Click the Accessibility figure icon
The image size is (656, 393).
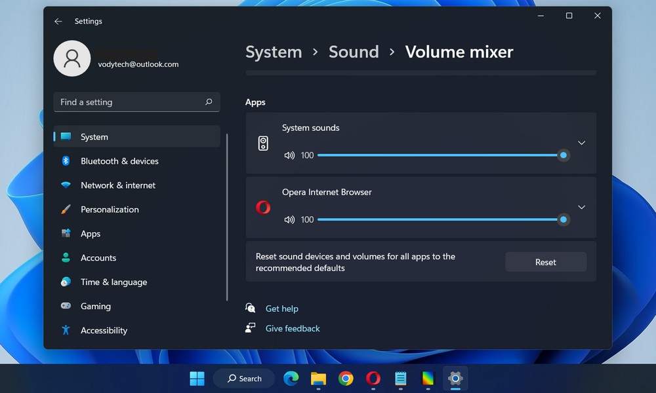(x=66, y=330)
